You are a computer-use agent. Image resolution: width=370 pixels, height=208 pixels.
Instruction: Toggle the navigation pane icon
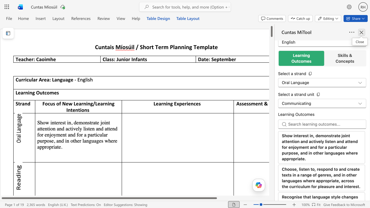(x=8, y=33)
